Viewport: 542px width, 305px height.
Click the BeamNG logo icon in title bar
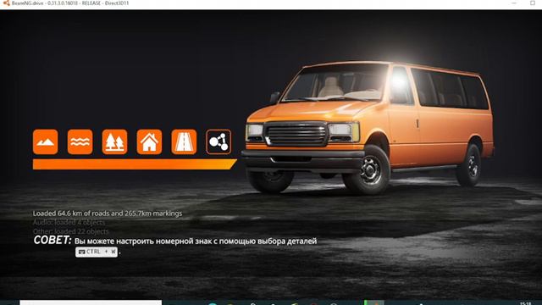[x=6, y=3]
